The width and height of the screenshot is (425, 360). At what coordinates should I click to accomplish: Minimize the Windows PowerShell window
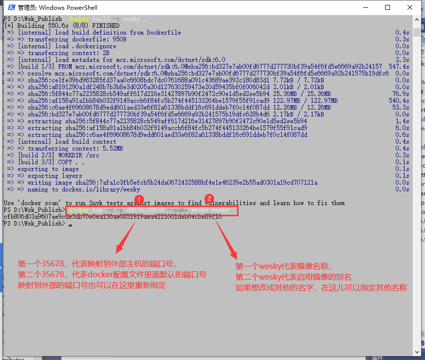click(366, 7)
